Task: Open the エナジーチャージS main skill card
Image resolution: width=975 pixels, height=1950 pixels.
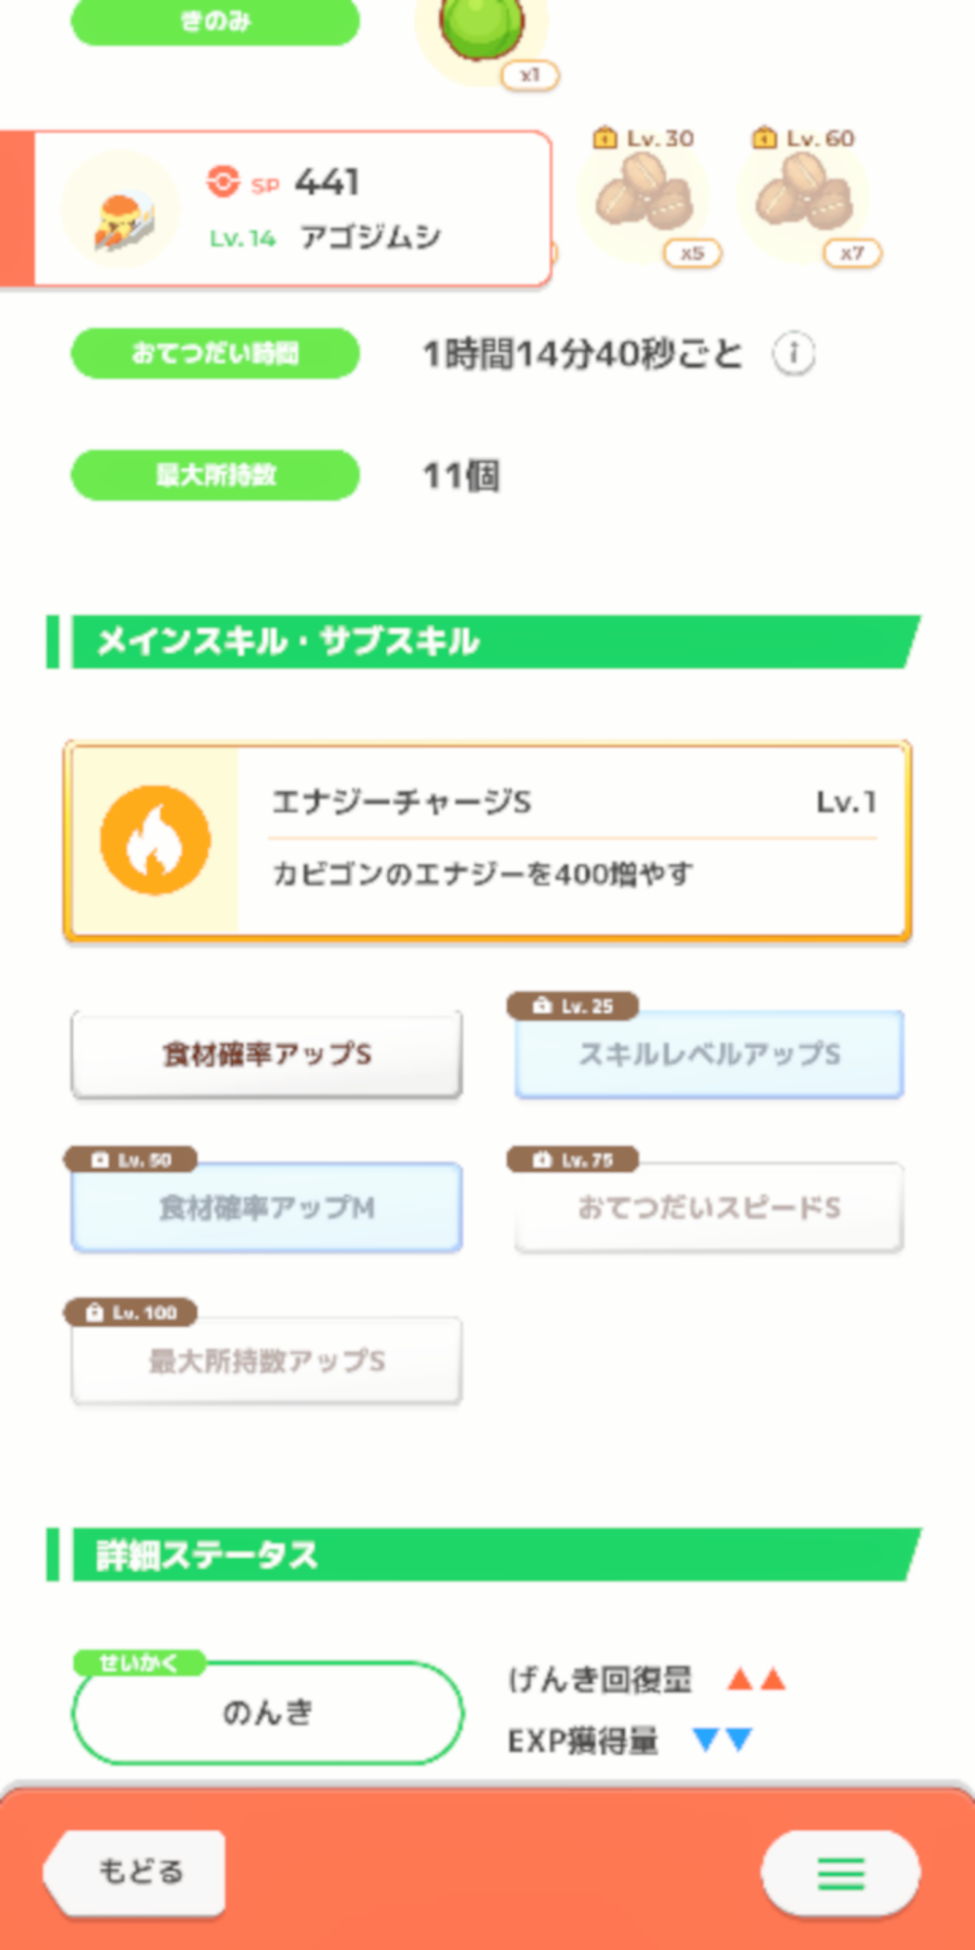Action: (573, 840)
